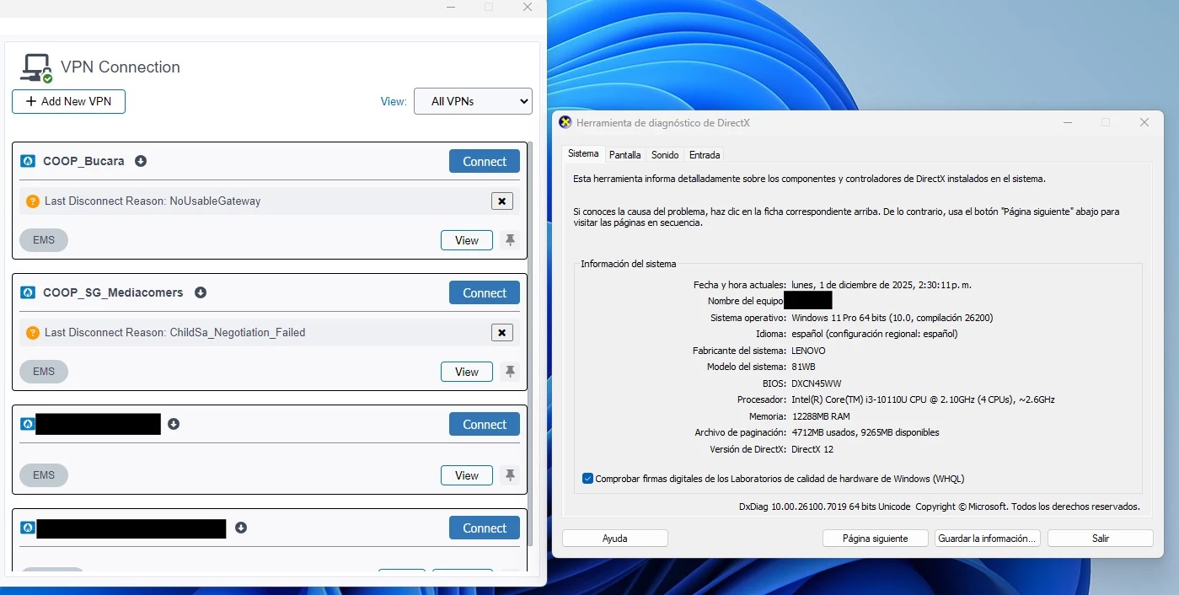The image size is (1179, 595).
Task: Connect to COOP_SG_Mediacomers VPN
Action: point(485,292)
